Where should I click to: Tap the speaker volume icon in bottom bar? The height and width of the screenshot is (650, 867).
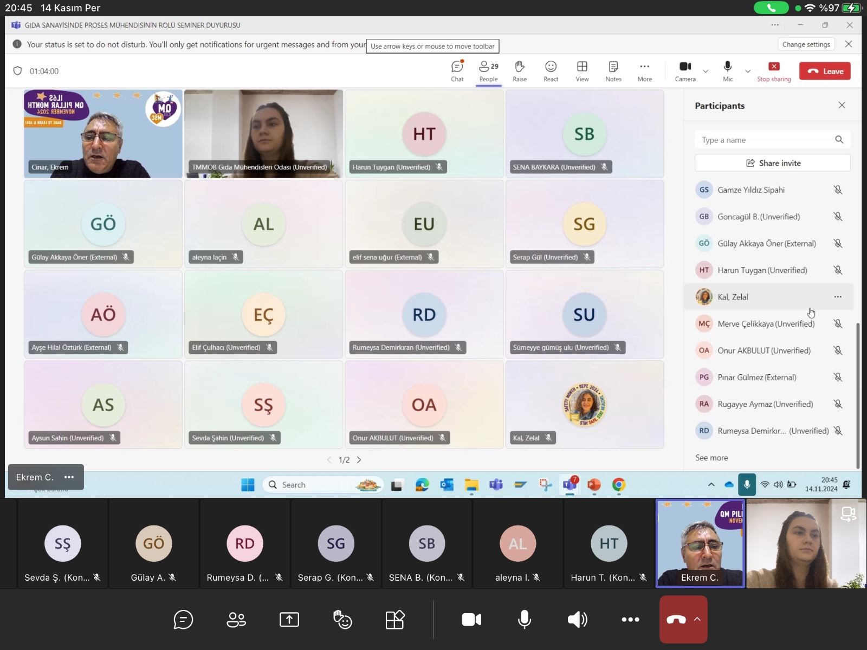click(x=577, y=619)
